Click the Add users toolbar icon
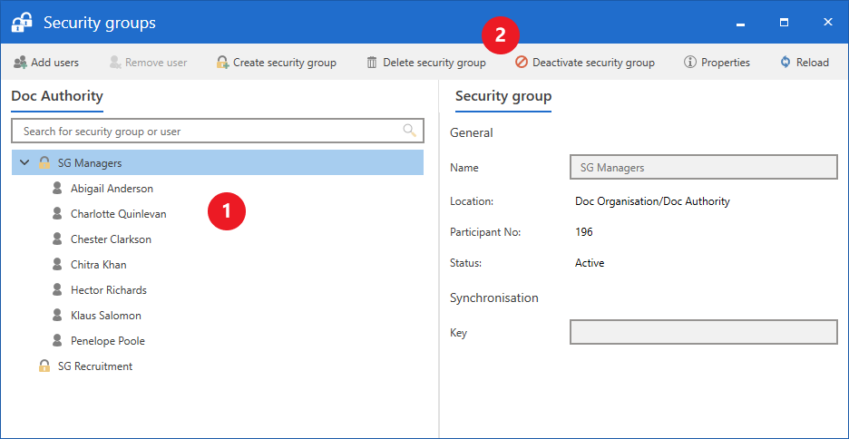 (20, 63)
